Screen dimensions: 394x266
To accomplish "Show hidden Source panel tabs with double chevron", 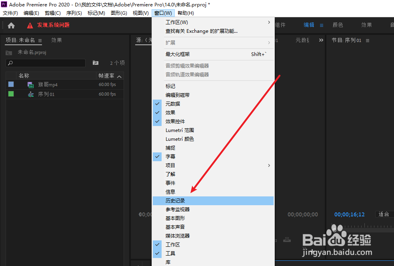I will tap(321, 40).
